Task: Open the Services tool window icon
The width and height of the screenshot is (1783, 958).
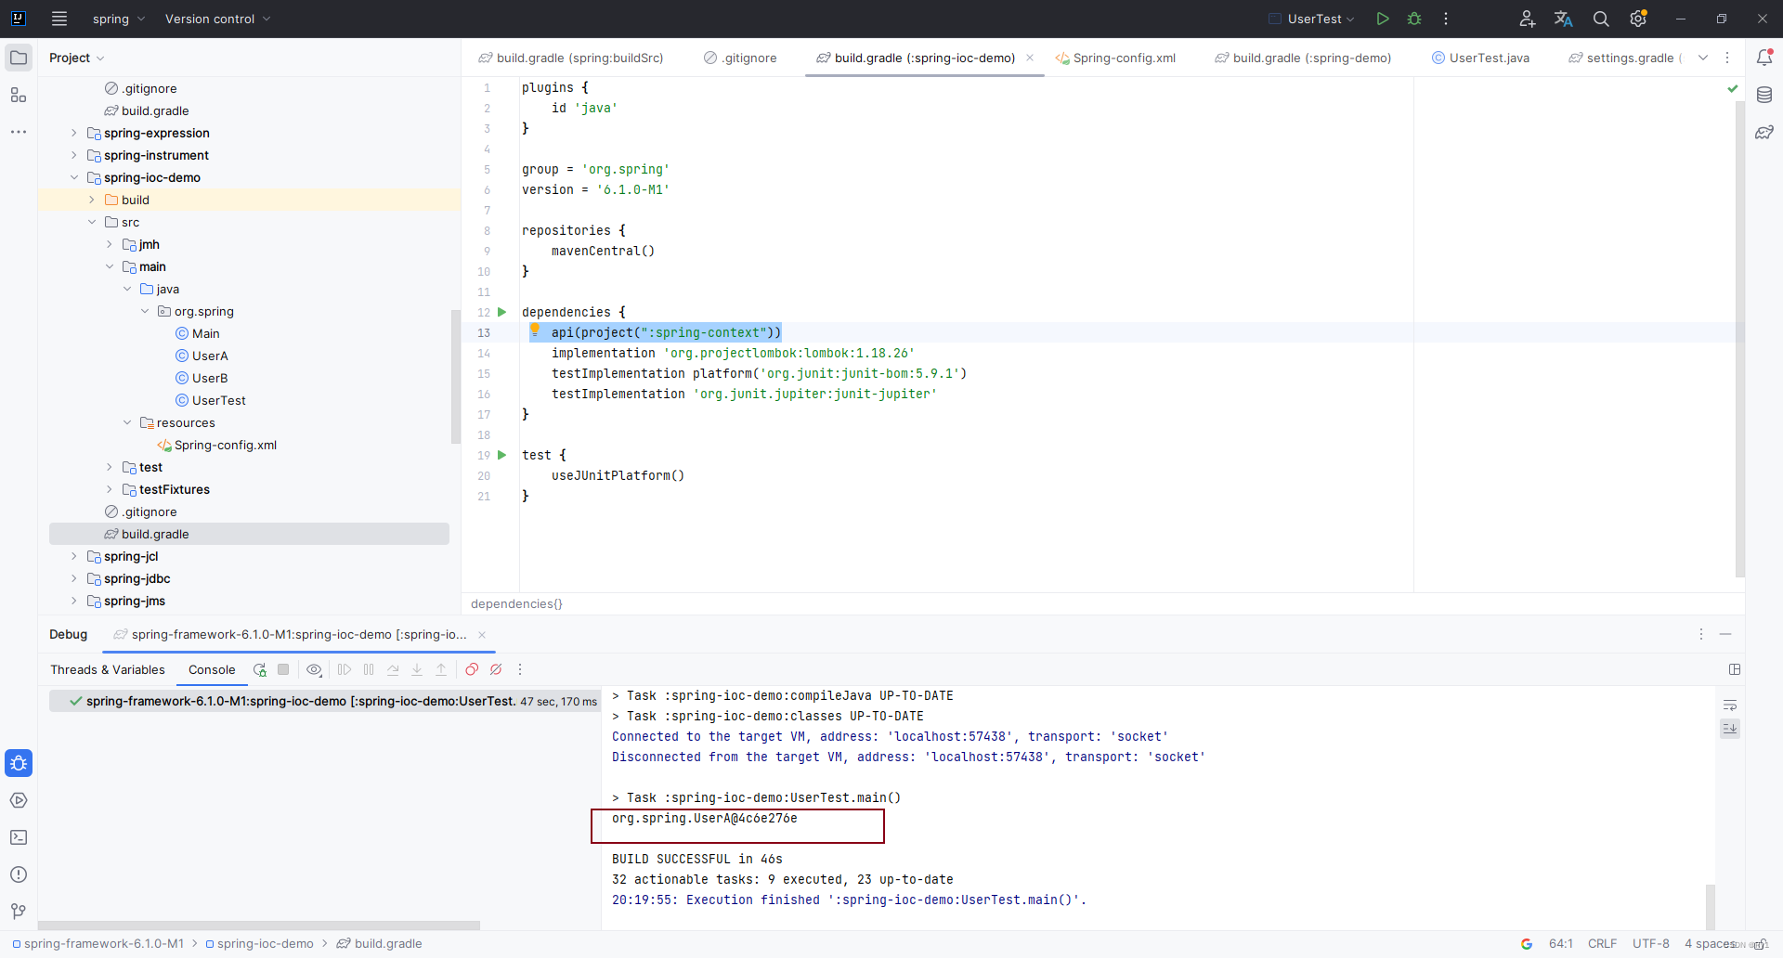Action: point(19,800)
